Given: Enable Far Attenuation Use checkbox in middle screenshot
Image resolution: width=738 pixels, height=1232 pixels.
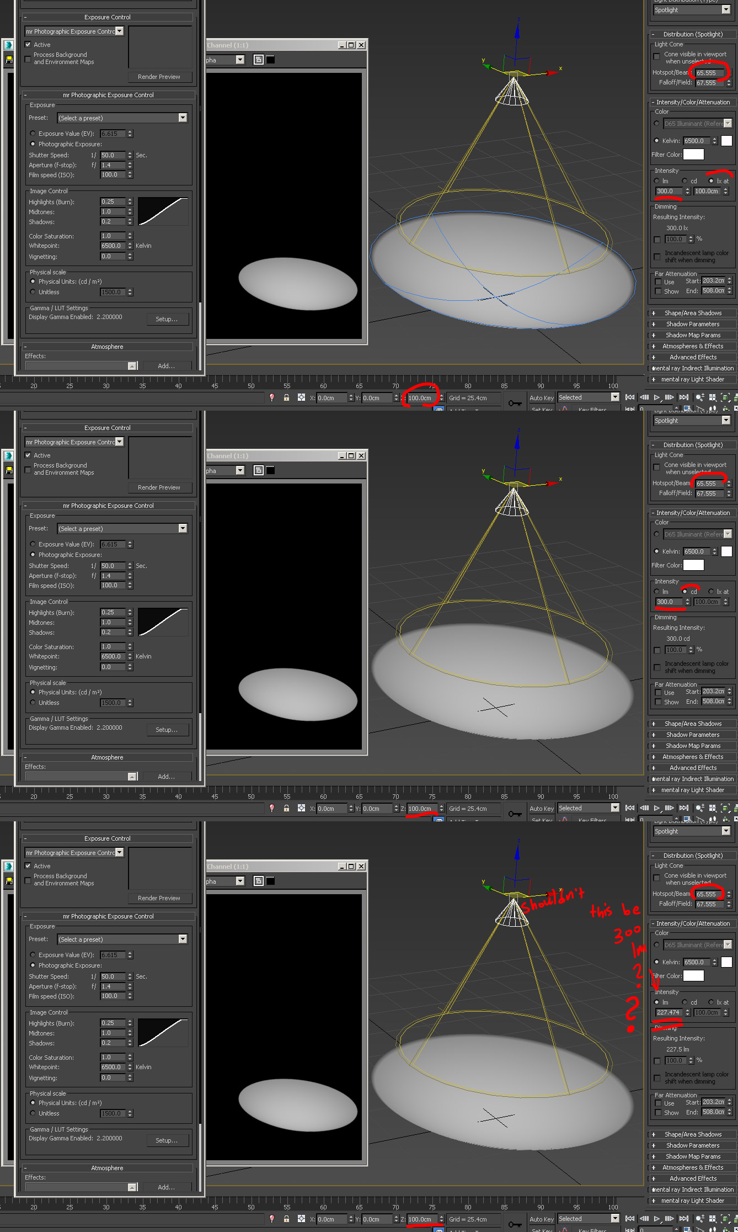Looking at the screenshot, I should point(658,692).
